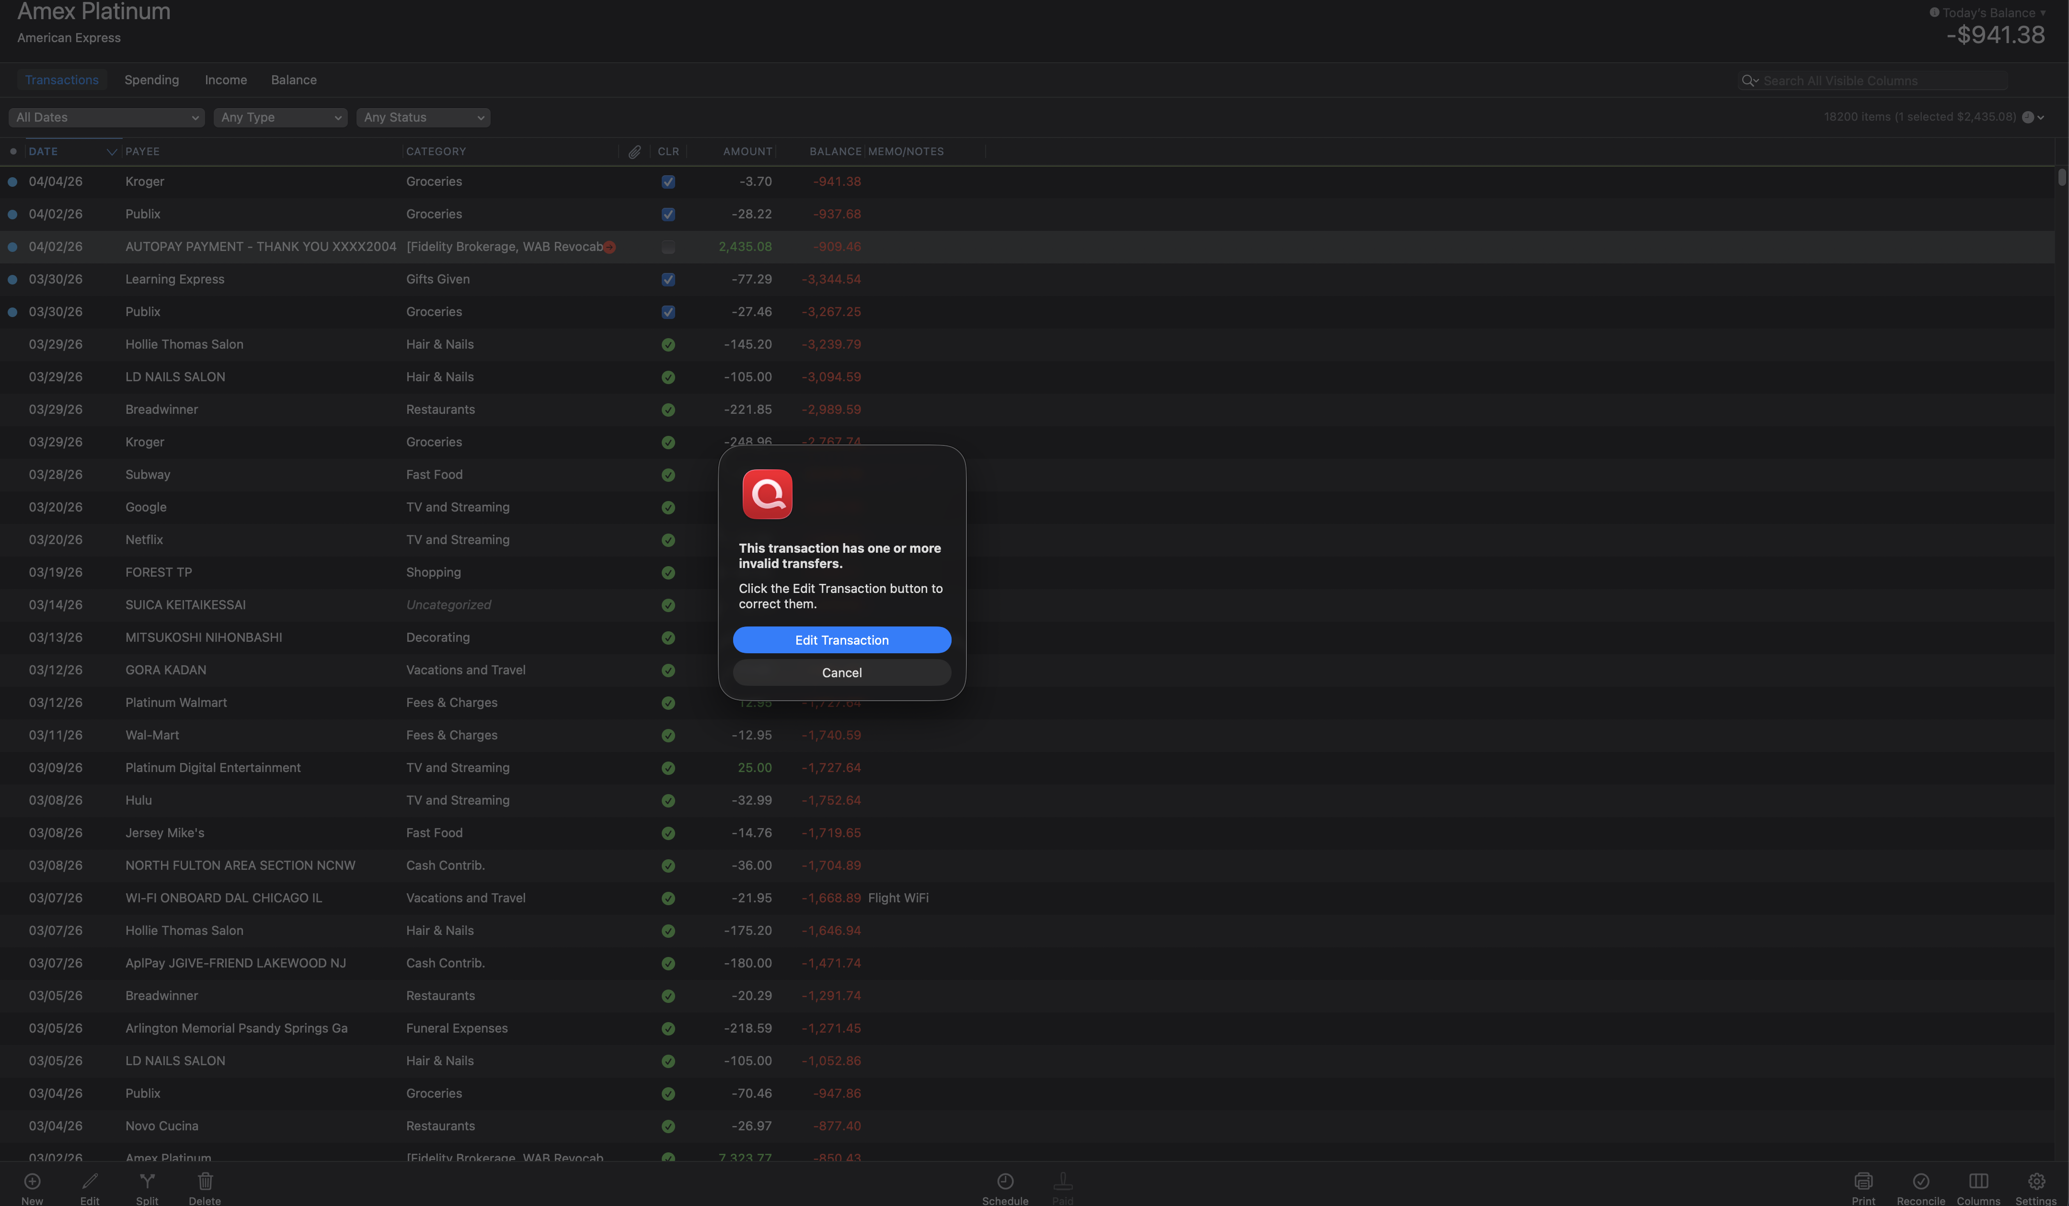Image resolution: width=2069 pixels, height=1206 pixels.
Task: Click the Delete trash icon
Action: (x=205, y=1182)
